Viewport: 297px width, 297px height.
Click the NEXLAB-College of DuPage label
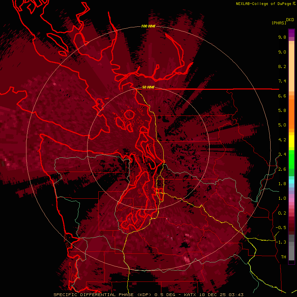(263, 4)
